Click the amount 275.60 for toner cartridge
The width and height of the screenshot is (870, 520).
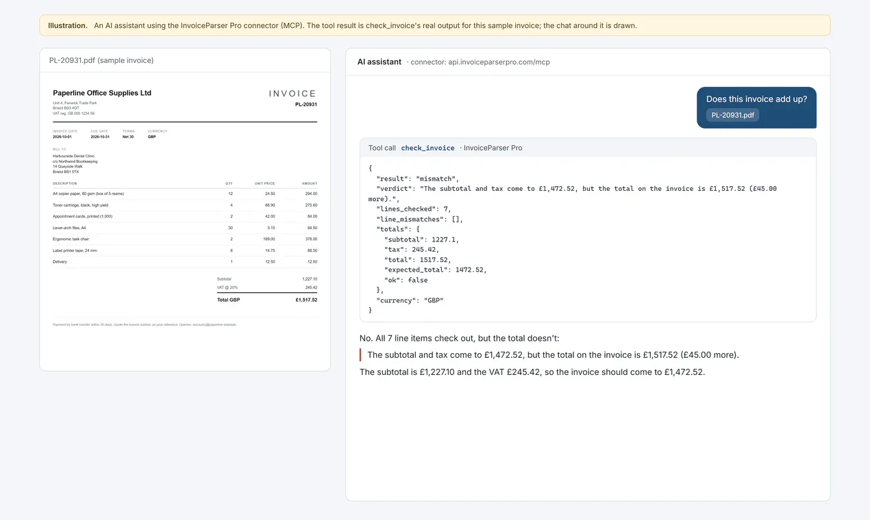[x=311, y=205]
